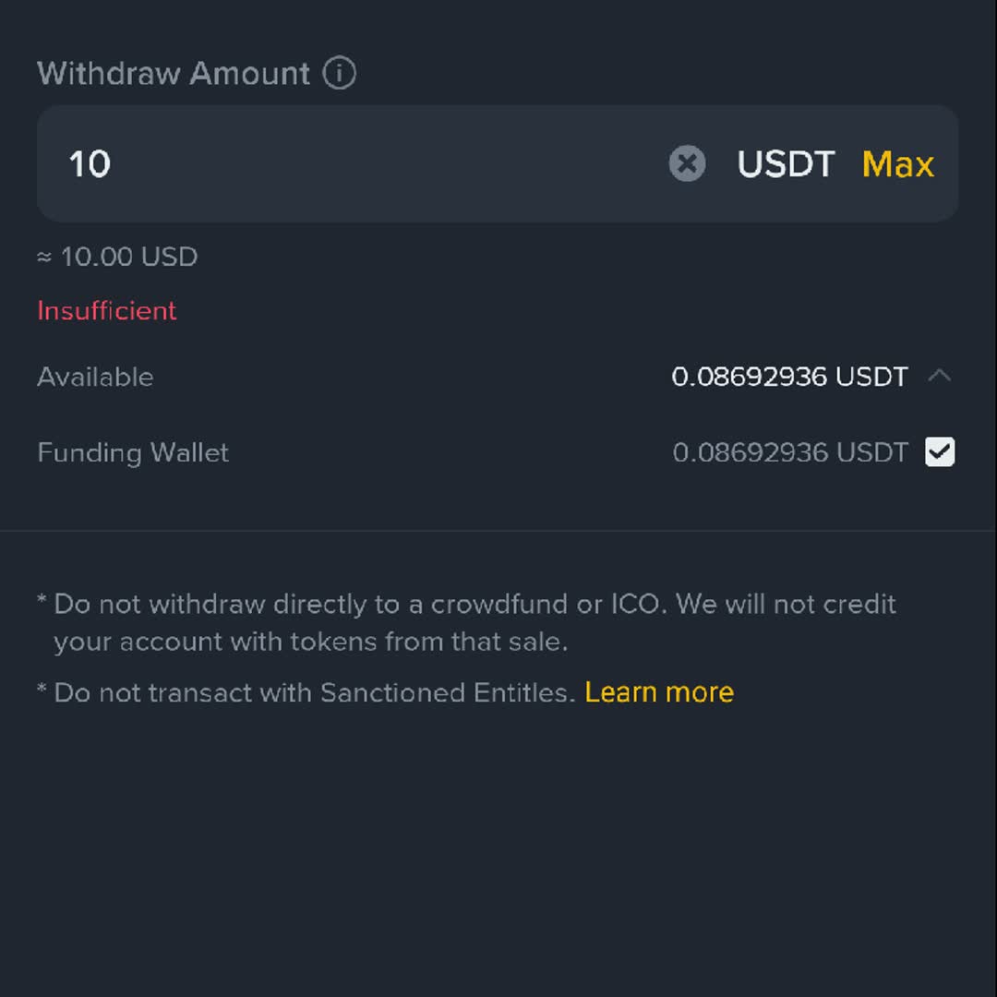Viewport: 997px width, 997px height.
Task: Tap the Sanctioned Entities notice text
Action: [x=306, y=691]
